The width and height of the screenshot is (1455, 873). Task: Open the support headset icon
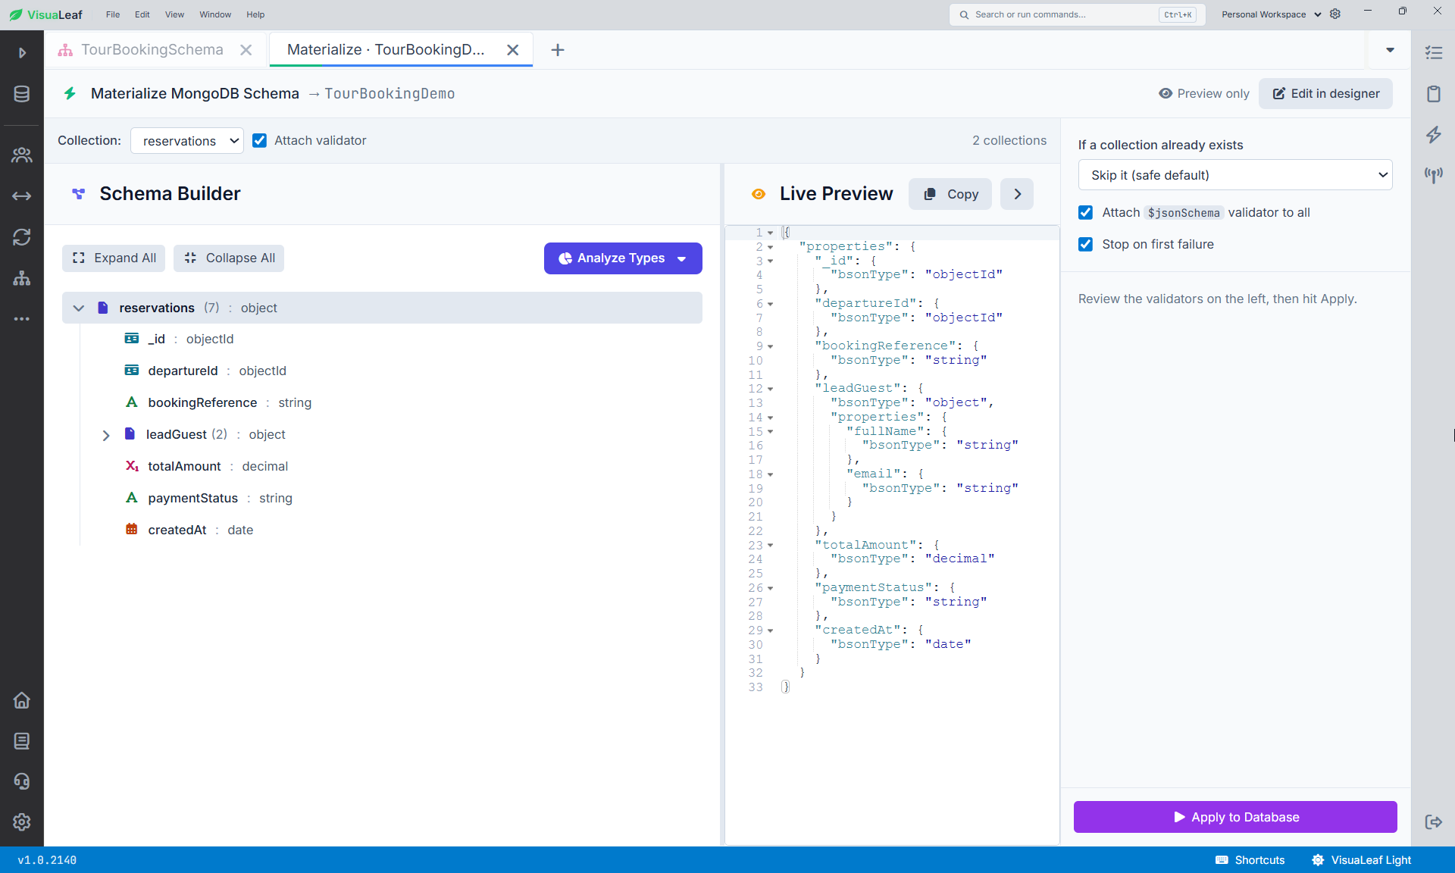(x=22, y=781)
